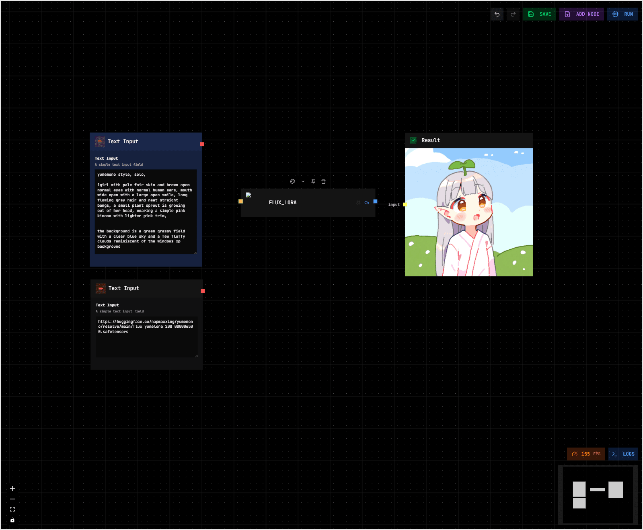The height and width of the screenshot is (530, 643).
Task: Click the resize grip of the prompt text area
Action: (195, 253)
